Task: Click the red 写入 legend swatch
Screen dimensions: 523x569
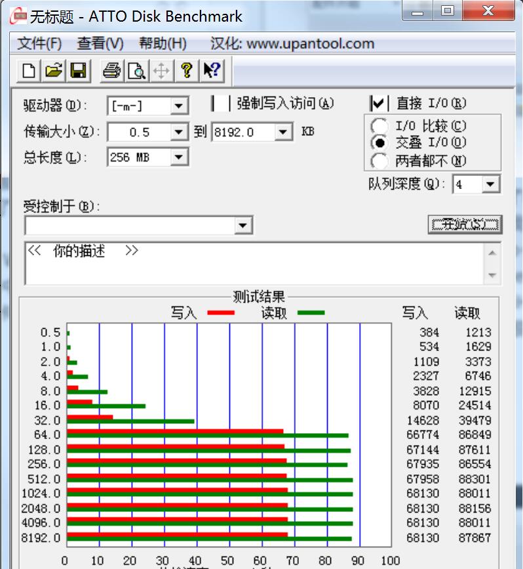Action: coord(221,313)
